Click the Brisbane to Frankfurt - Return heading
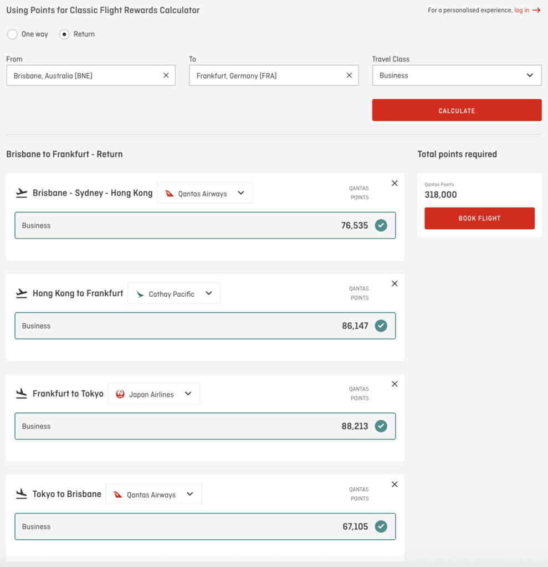The image size is (548, 567). 64,154
